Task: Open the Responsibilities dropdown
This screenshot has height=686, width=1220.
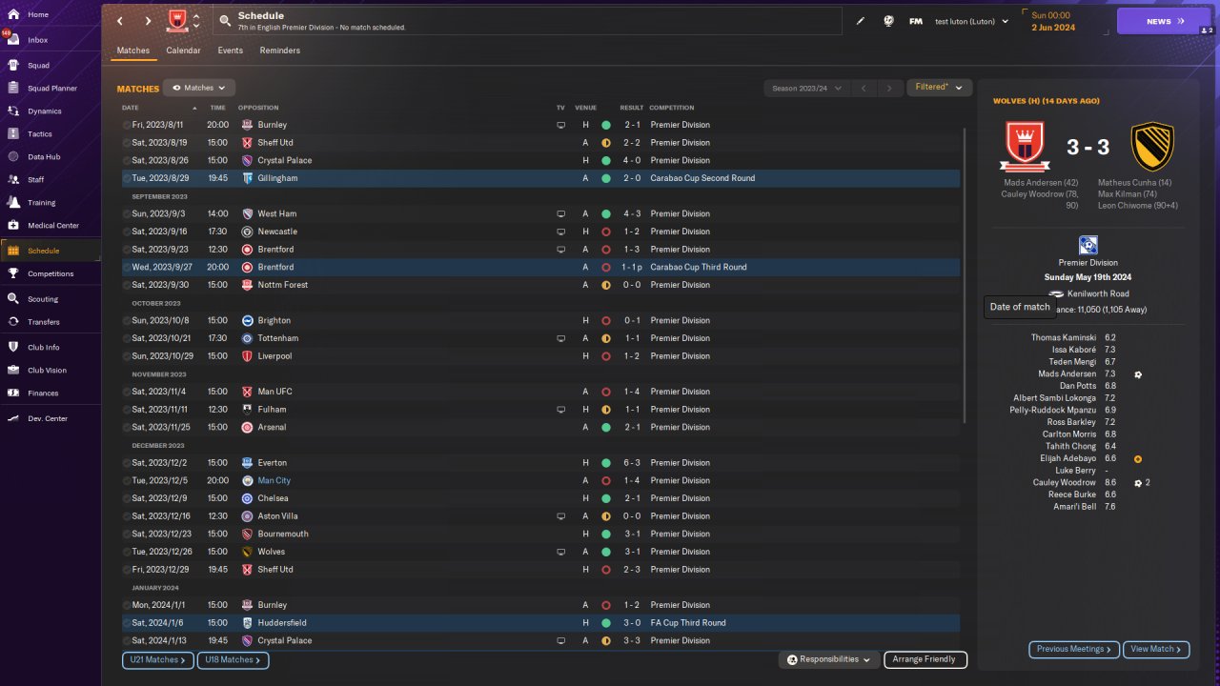Action: pos(829,659)
